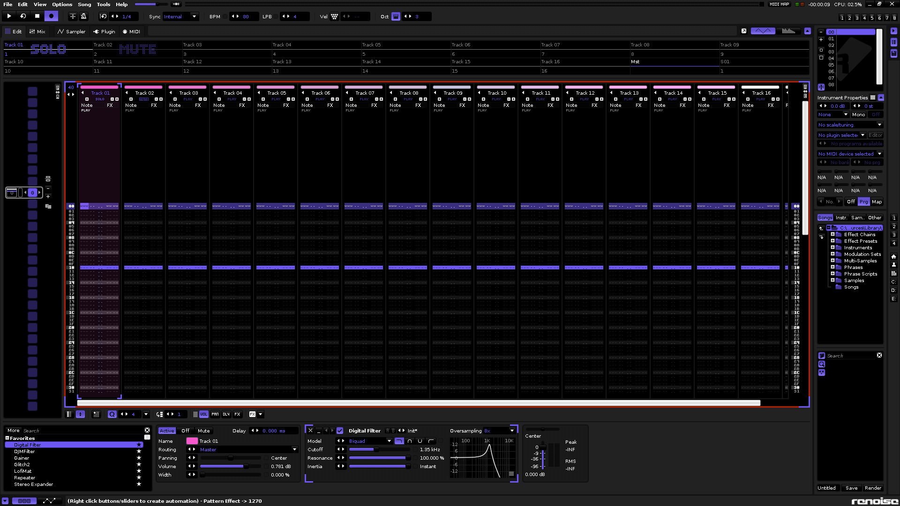Toggle the quantize Q button
This screenshot has width=900, height=506.
(112, 414)
